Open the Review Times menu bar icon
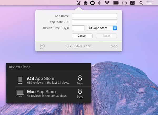This screenshot has width=158, height=115. click(x=78, y=3)
